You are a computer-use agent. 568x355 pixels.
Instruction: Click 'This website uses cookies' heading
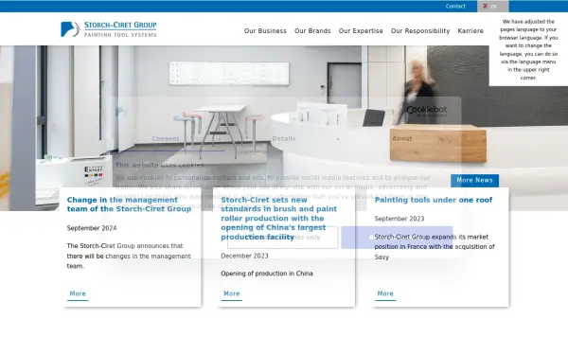[x=159, y=165]
